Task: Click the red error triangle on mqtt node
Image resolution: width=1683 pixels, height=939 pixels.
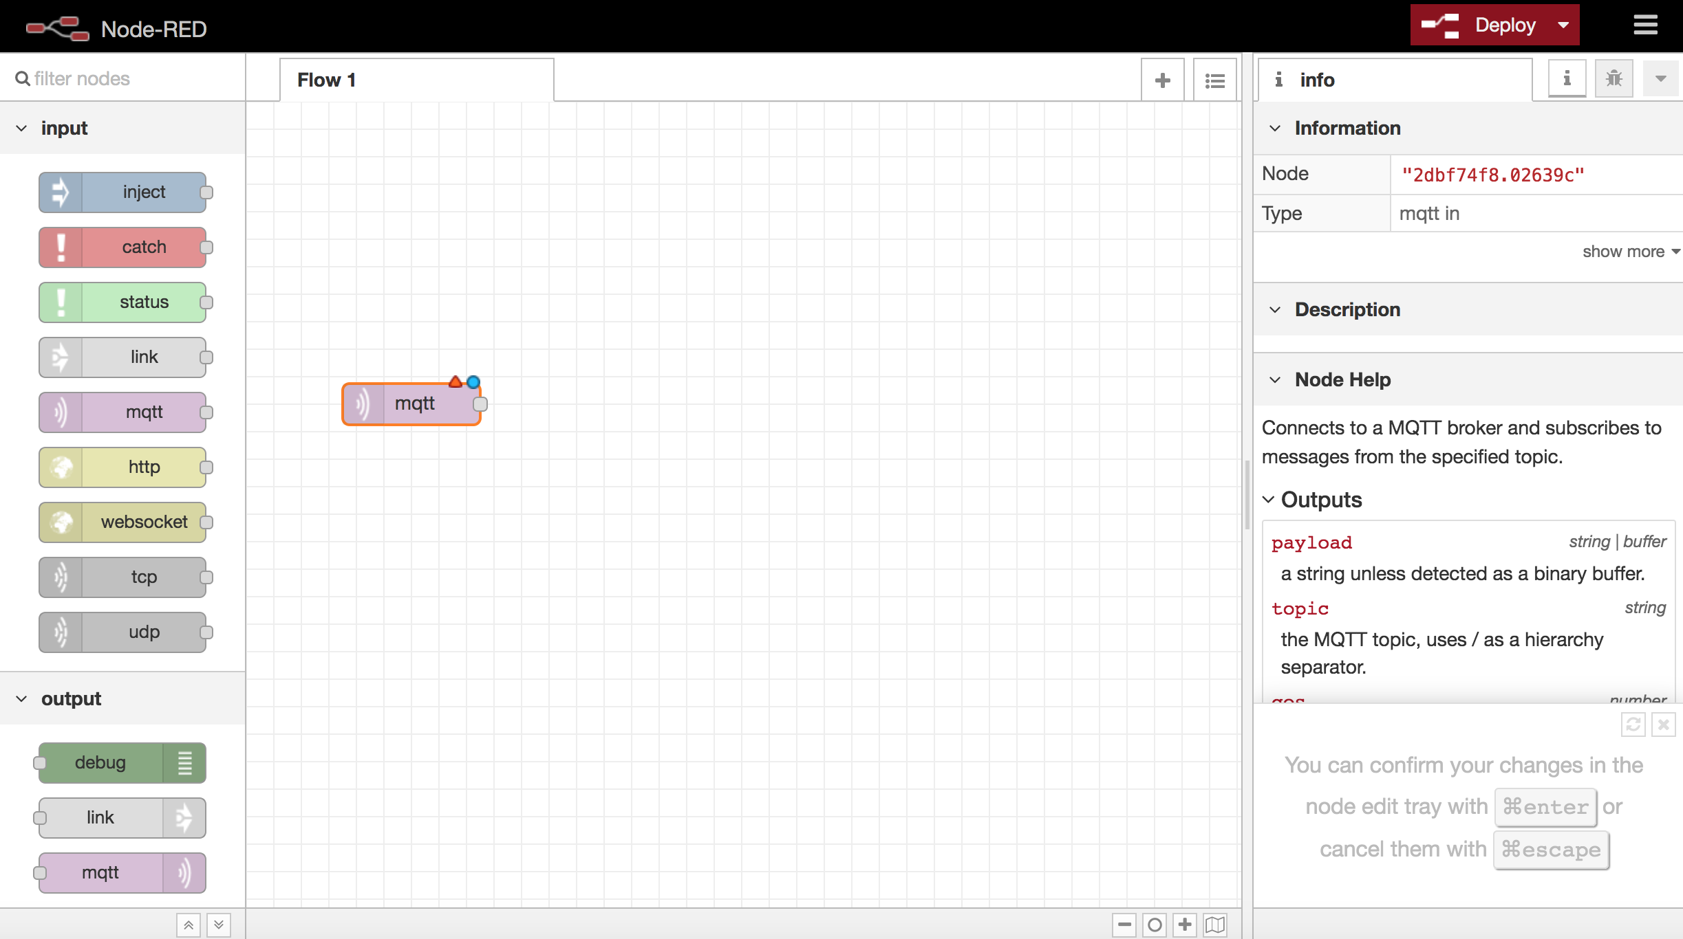Action: click(455, 382)
